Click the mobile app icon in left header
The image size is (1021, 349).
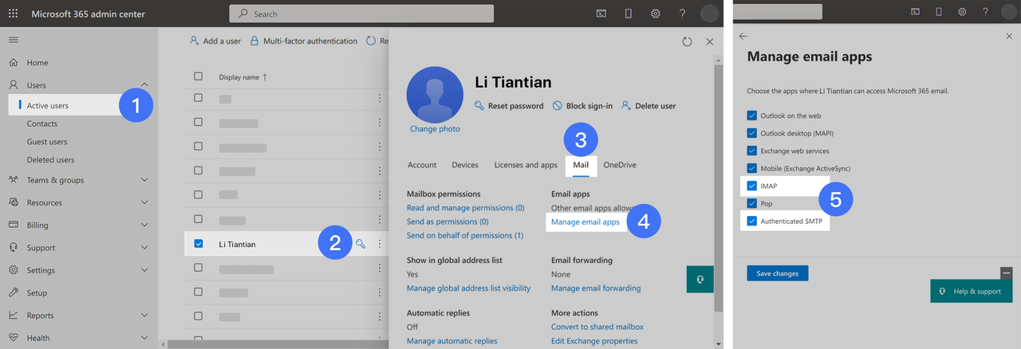click(x=629, y=14)
